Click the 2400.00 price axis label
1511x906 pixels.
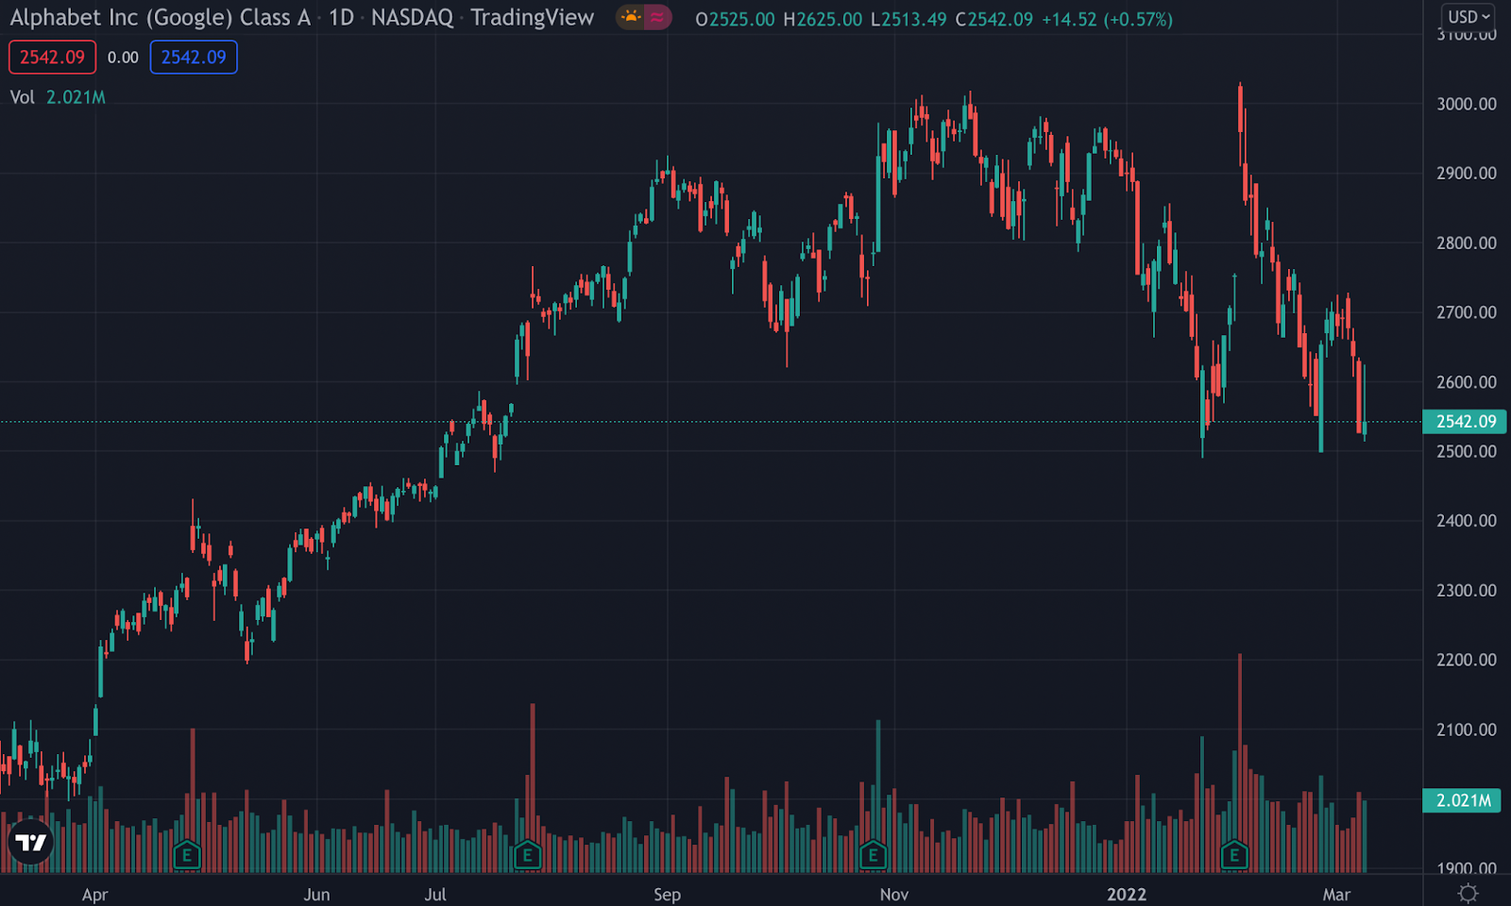1467,521
